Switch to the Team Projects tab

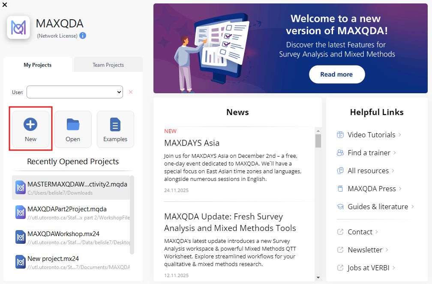pyautogui.click(x=108, y=65)
